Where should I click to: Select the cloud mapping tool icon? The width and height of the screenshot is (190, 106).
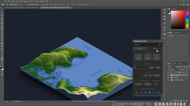click(x=141, y=92)
